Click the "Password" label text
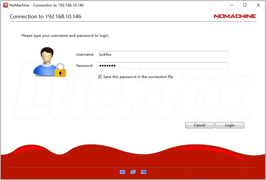This screenshot has height=180, width=266. click(x=84, y=65)
